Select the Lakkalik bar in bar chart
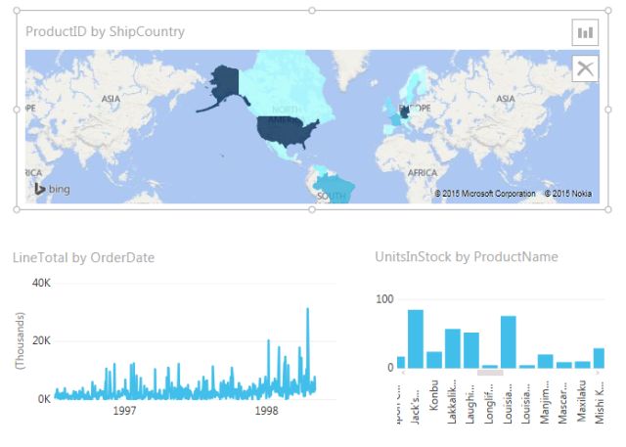Viewport: 626px width, 447px height. point(453,348)
